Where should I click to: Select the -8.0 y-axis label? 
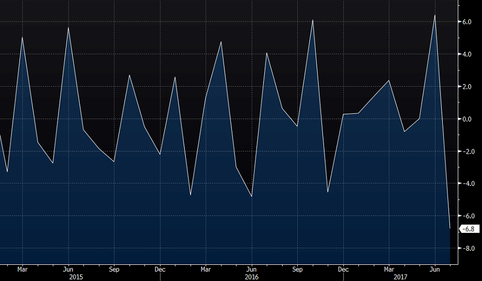468,249
